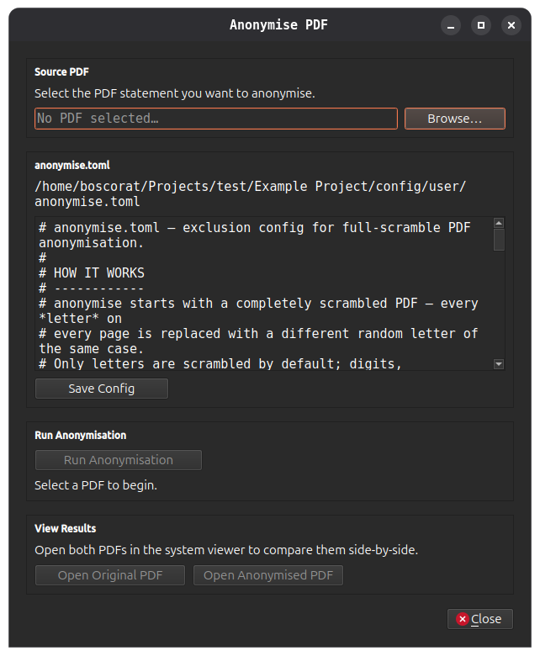
Task: Close the dialog with the Close button
Action: pos(480,619)
